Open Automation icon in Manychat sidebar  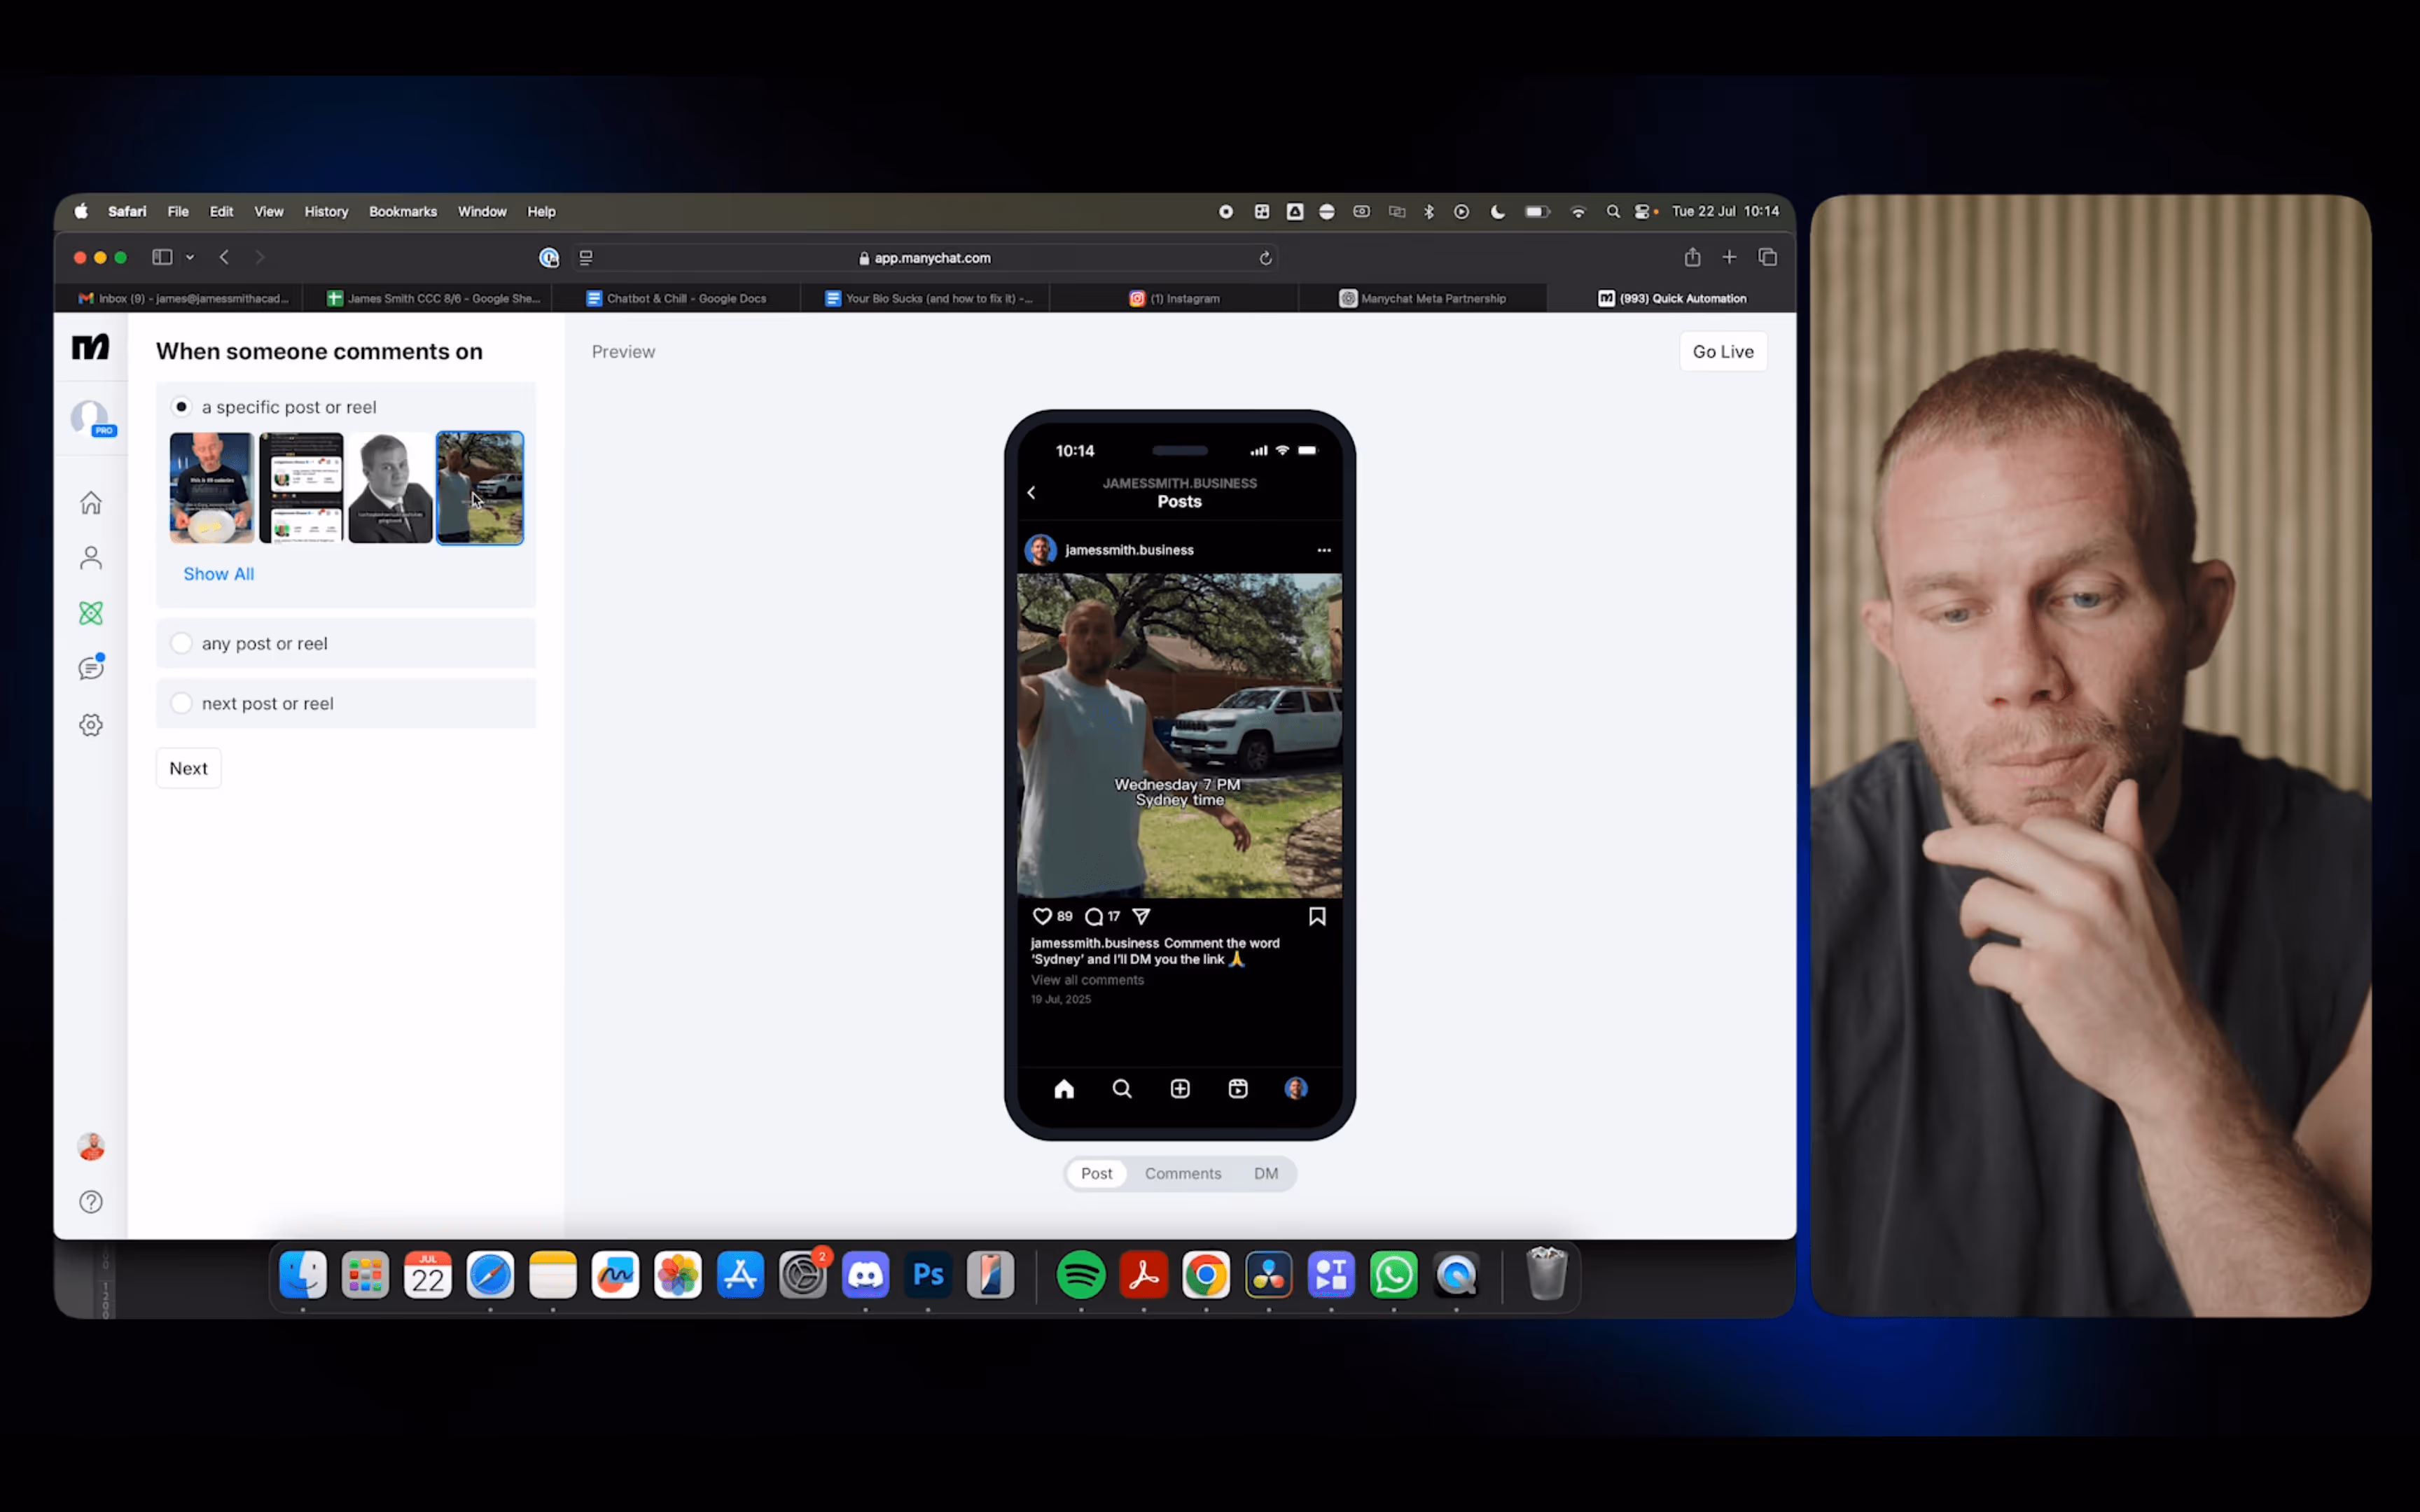[x=91, y=613]
